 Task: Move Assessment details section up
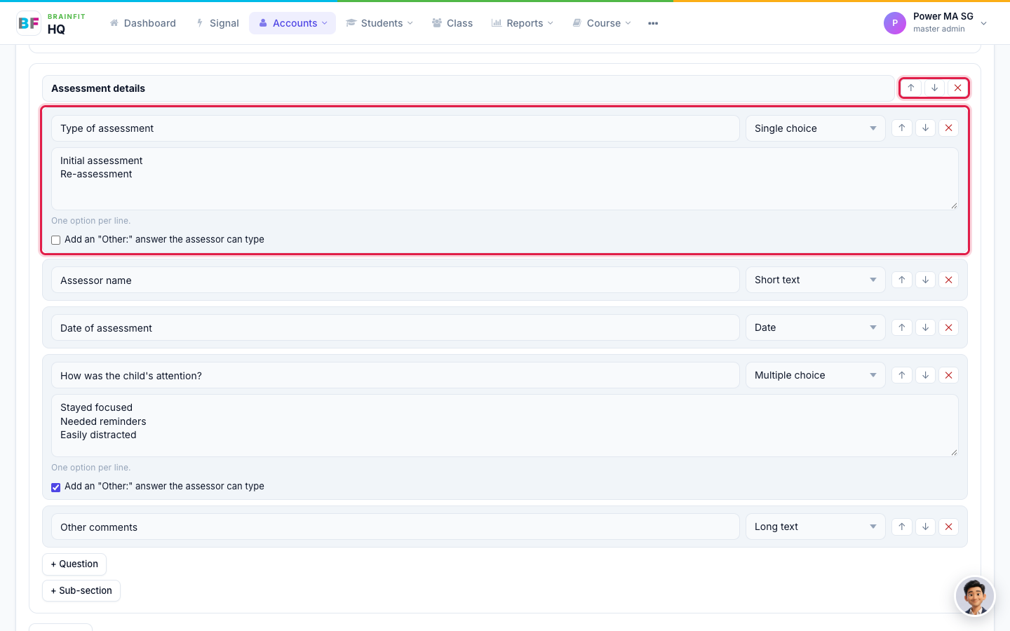pyautogui.click(x=911, y=88)
